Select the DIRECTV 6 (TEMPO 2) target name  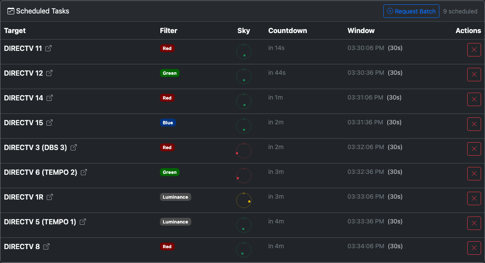click(40, 172)
